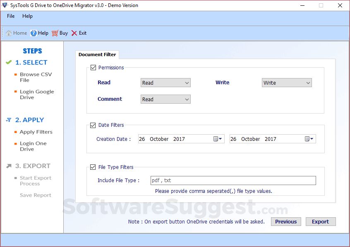The width and height of the screenshot is (350, 247).
Task: Click the 1. SELECT step heading
Action: point(31,62)
